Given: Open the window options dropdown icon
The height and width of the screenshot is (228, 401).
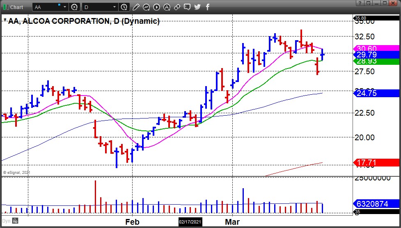Looking at the screenshot, I should [368, 3].
